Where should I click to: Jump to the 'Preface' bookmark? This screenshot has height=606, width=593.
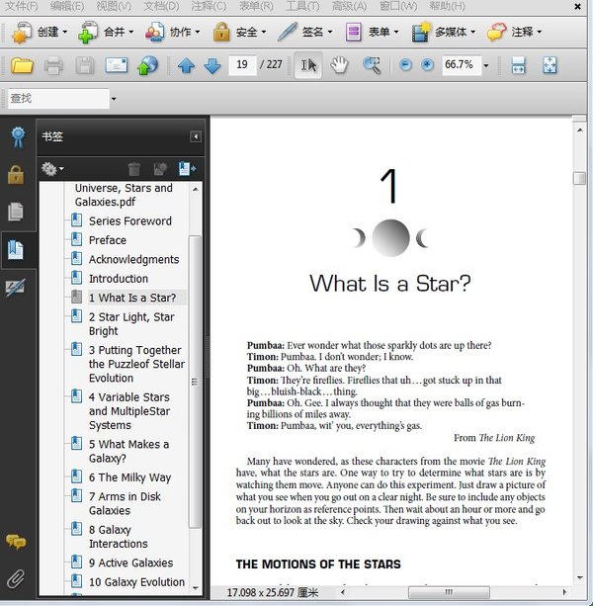point(108,240)
